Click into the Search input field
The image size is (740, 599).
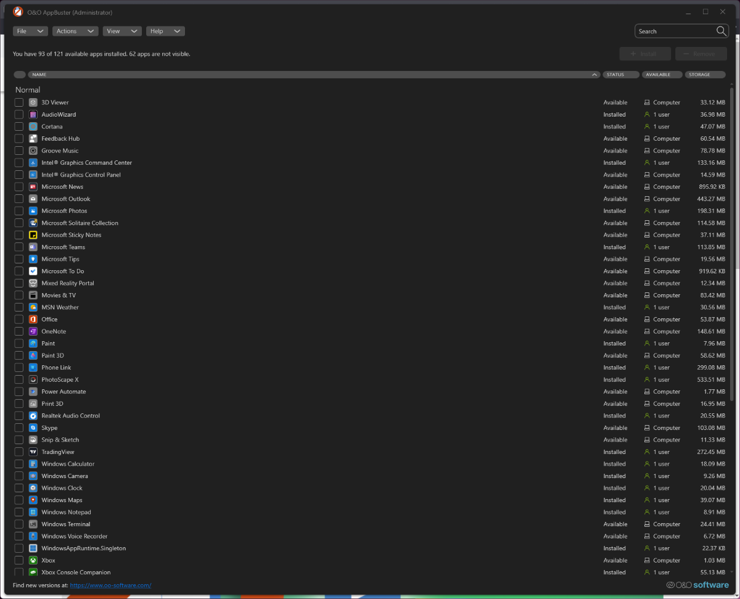(675, 31)
